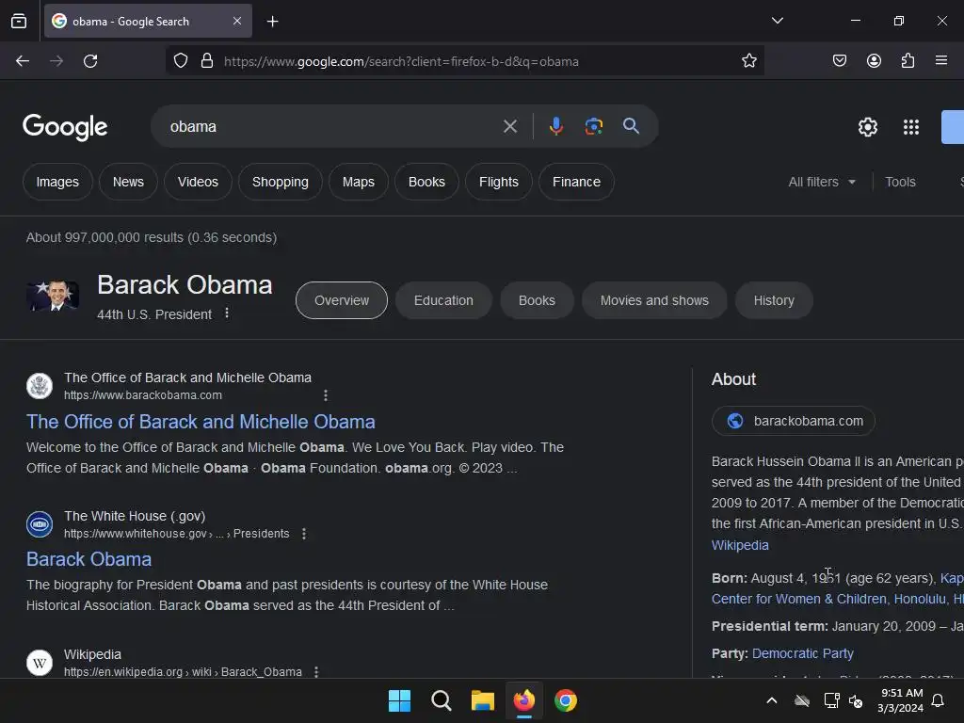Save page to Pocket
964x723 pixels.
click(x=839, y=61)
